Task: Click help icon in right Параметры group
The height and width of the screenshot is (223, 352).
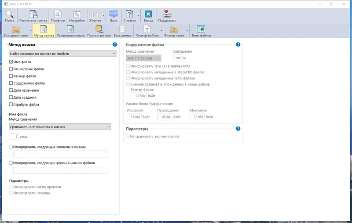Action: (238, 129)
